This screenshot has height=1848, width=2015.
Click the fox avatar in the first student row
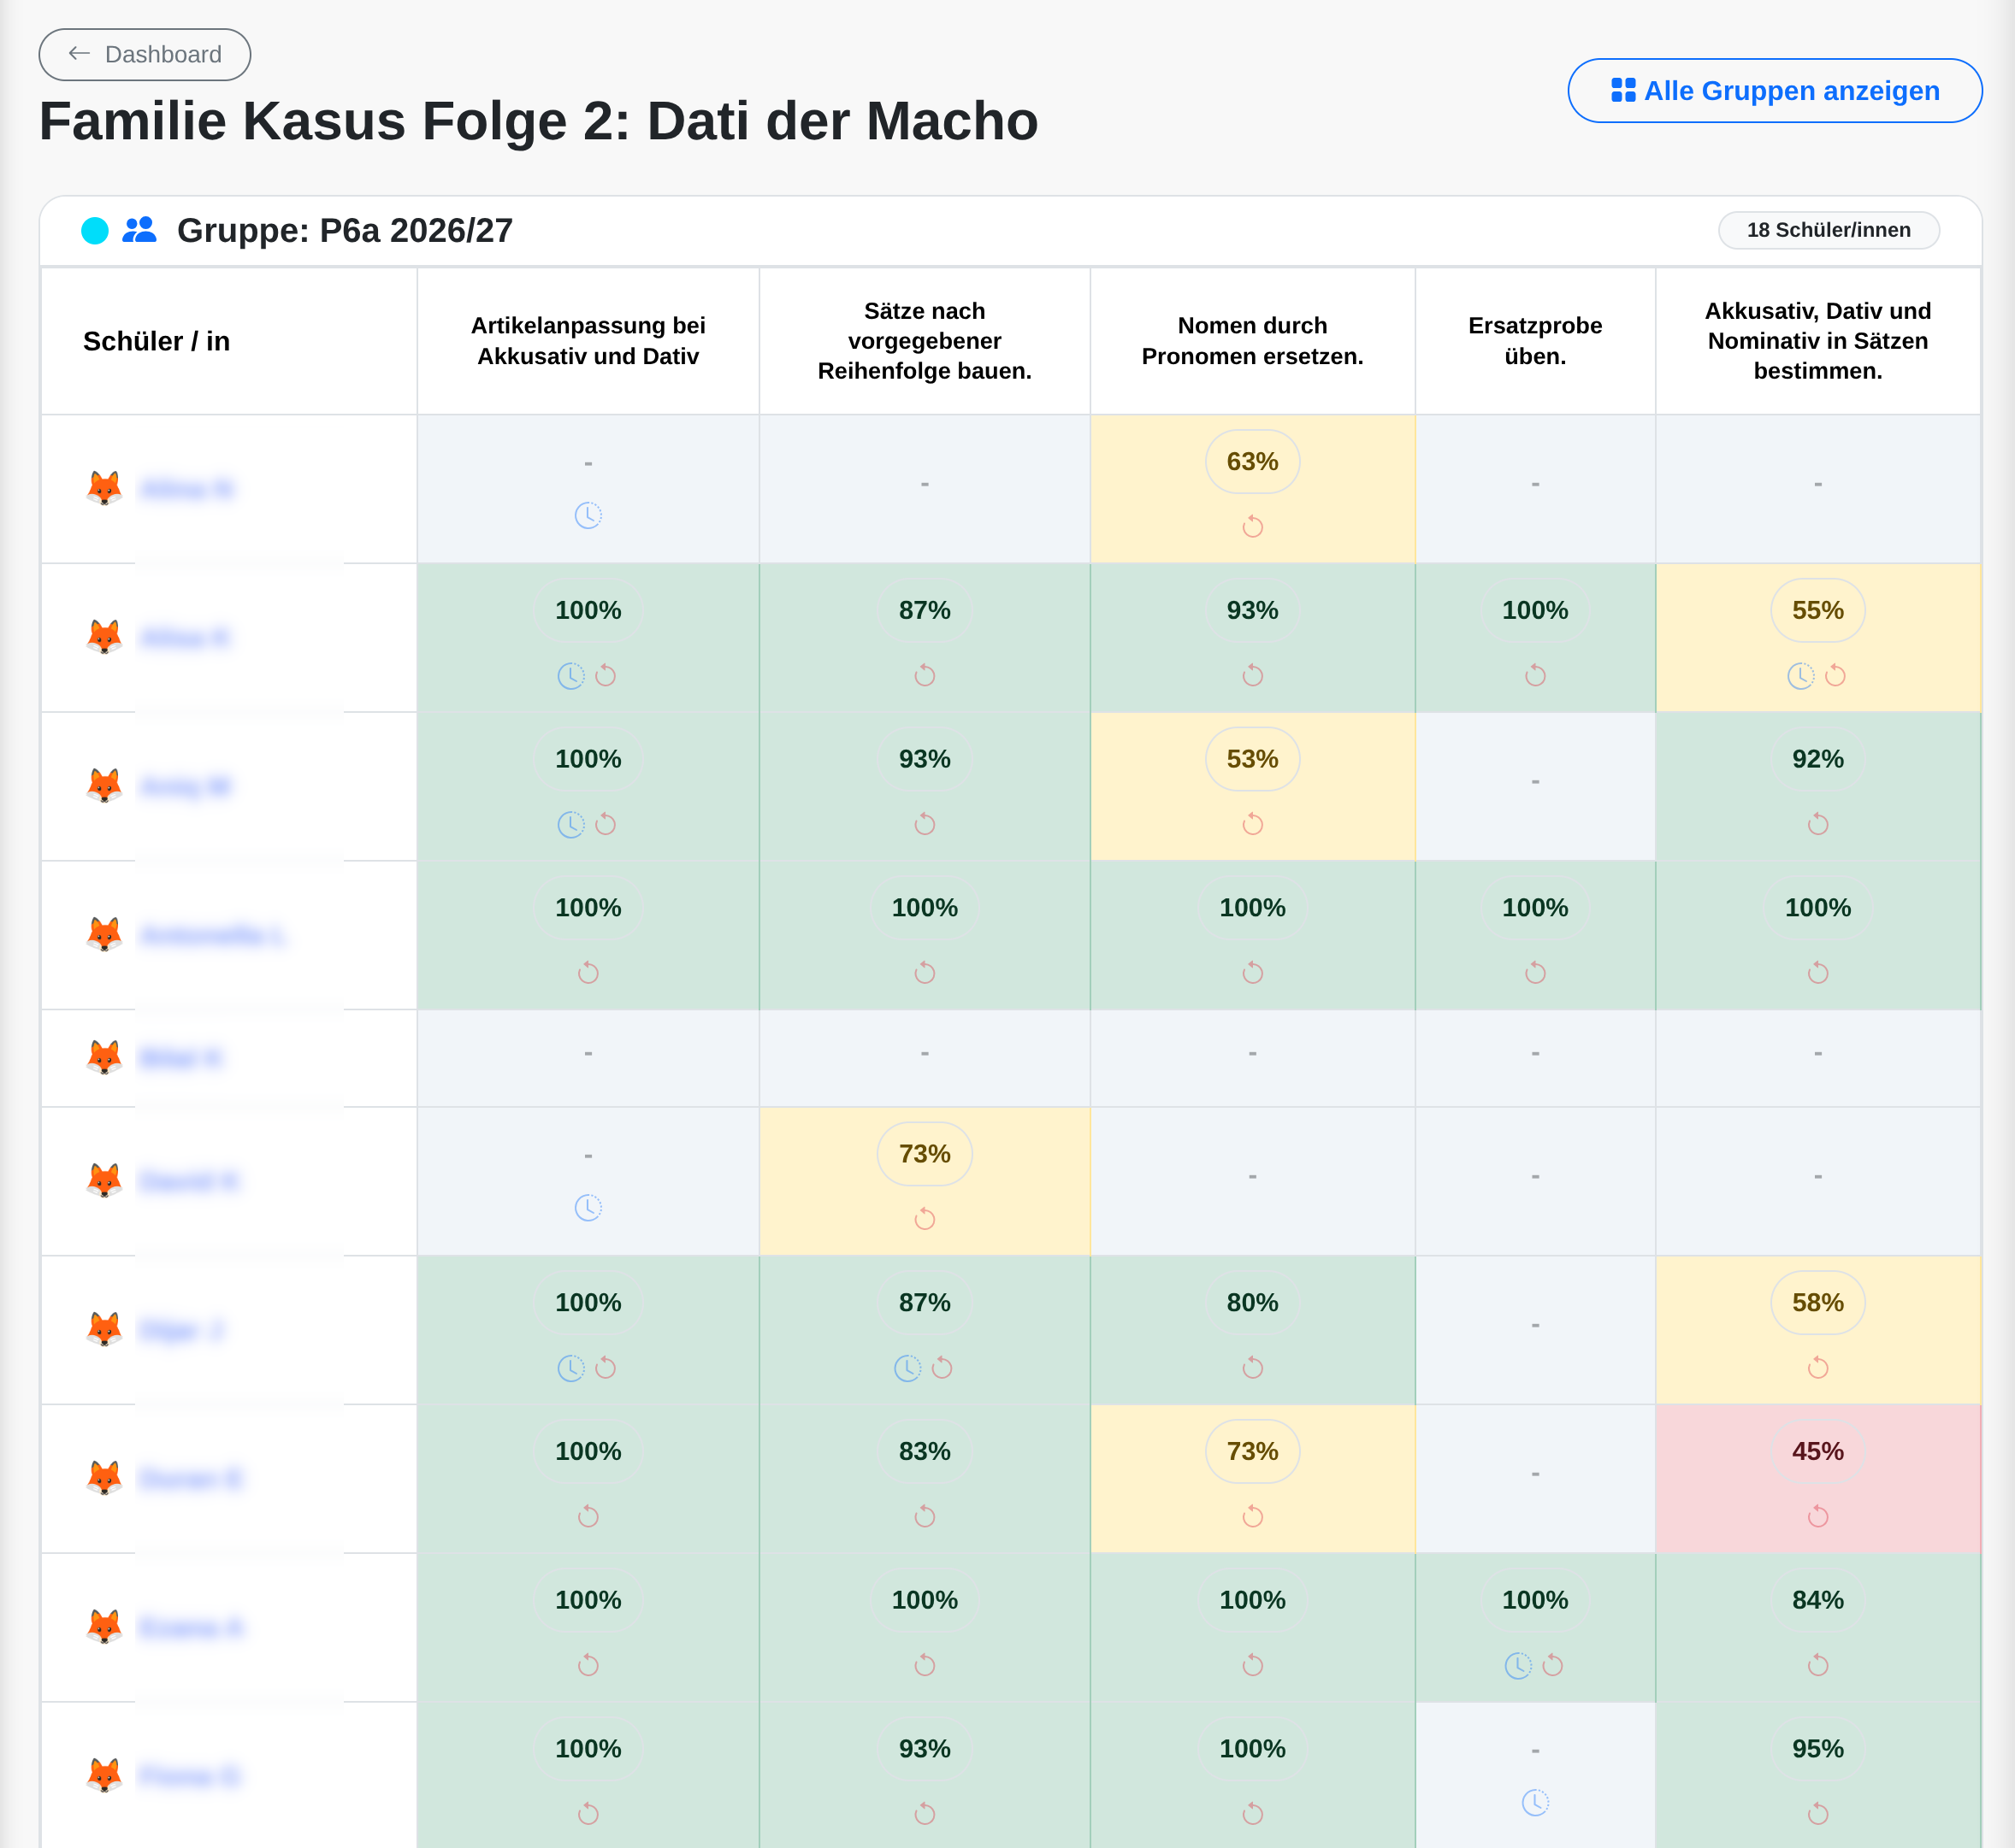point(104,488)
